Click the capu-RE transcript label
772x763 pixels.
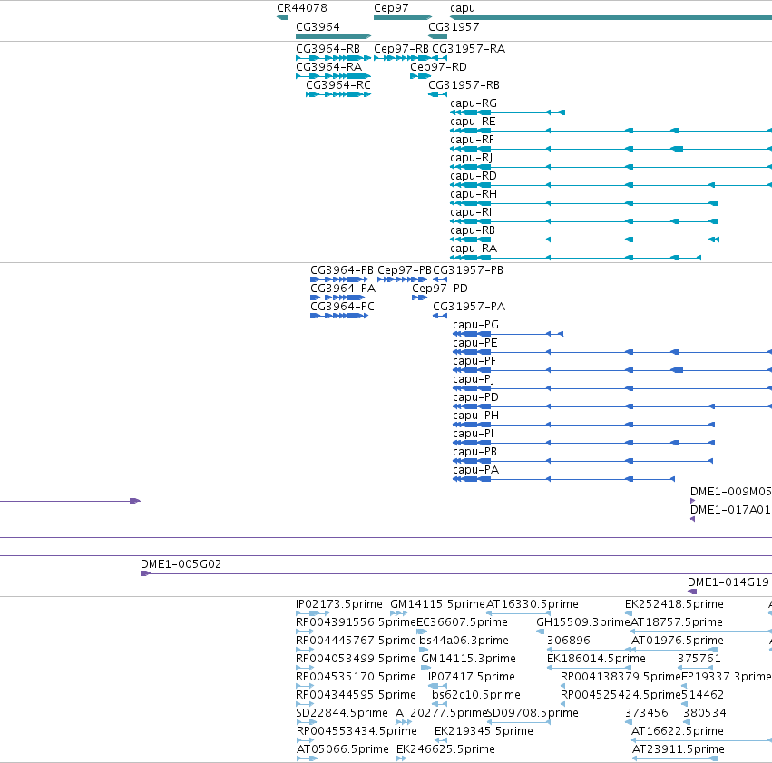473,122
